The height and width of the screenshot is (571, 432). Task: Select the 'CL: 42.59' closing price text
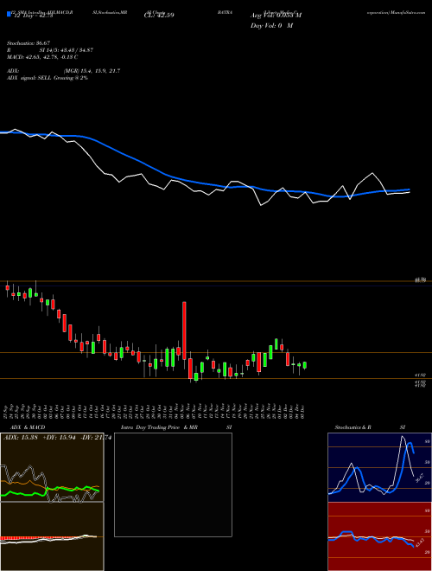(x=159, y=16)
